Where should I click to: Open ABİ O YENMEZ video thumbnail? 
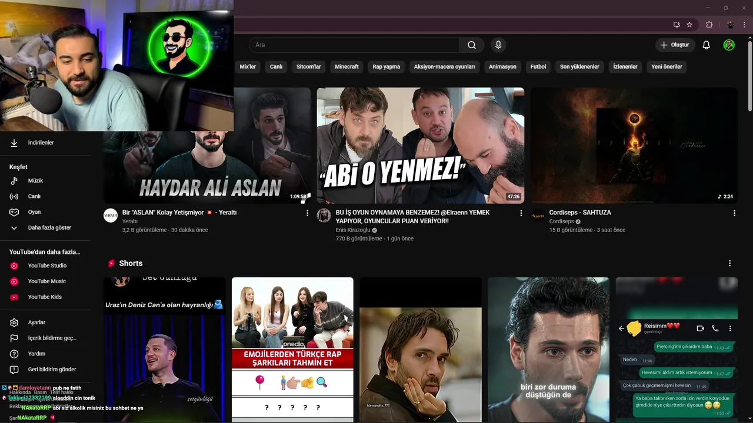pos(421,146)
